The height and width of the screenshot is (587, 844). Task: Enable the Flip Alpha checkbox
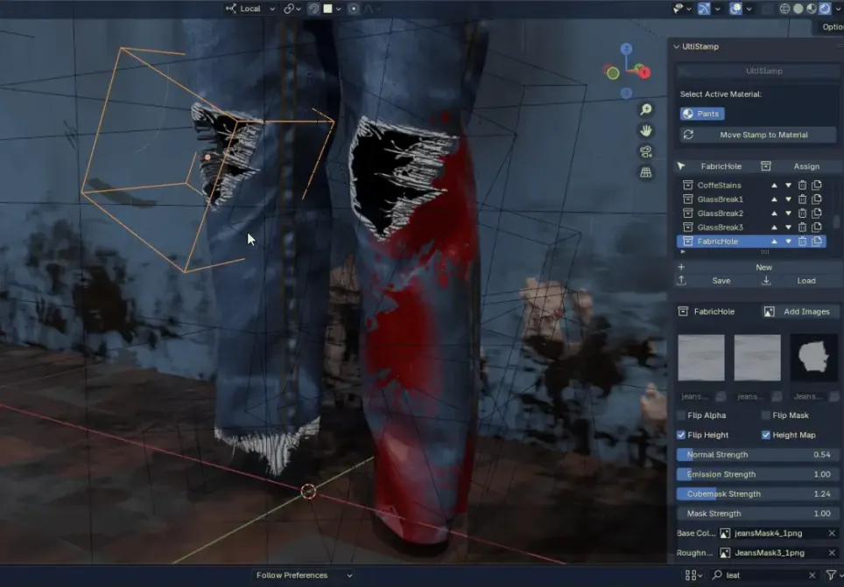click(681, 416)
